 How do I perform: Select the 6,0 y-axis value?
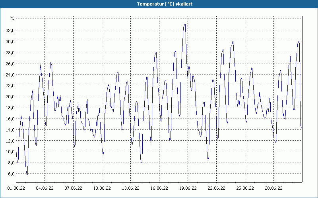(x=11, y=174)
